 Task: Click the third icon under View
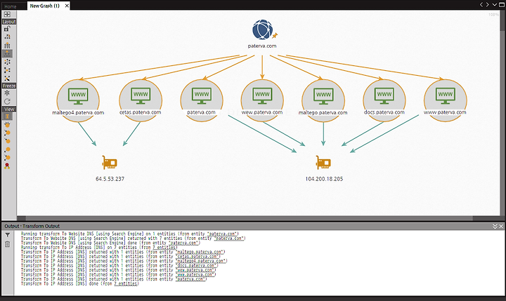[7, 133]
